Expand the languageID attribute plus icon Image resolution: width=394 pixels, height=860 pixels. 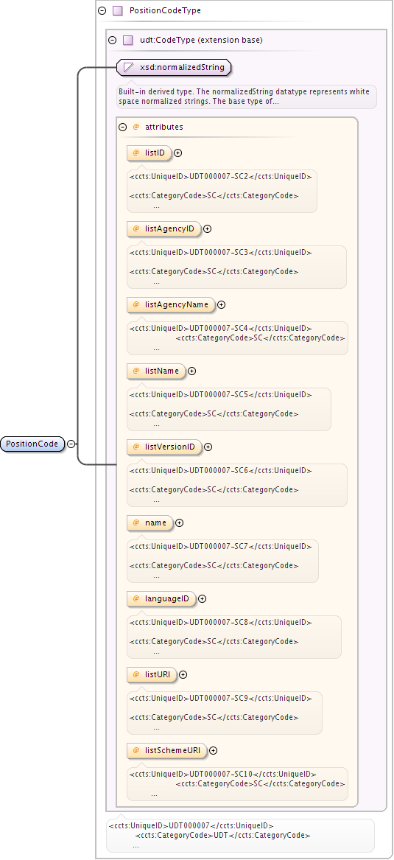point(203,599)
